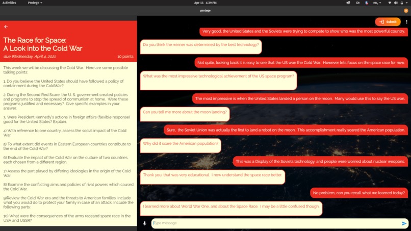Click the volume speaker indicator
Screen dimensions: 411x231
396,3
